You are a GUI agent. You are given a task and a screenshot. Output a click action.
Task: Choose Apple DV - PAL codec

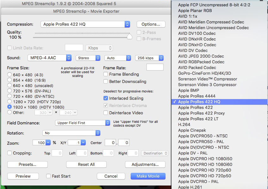pos(220,153)
